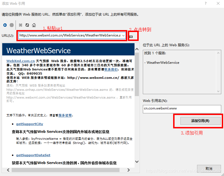Open the 联系我们 link

111,69
